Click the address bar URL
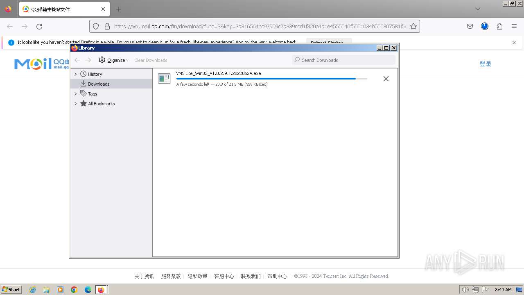Image resolution: width=524 pixels, height=295 pixels. 260,26
